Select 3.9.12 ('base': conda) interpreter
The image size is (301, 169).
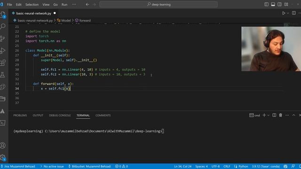pos(266,166)
